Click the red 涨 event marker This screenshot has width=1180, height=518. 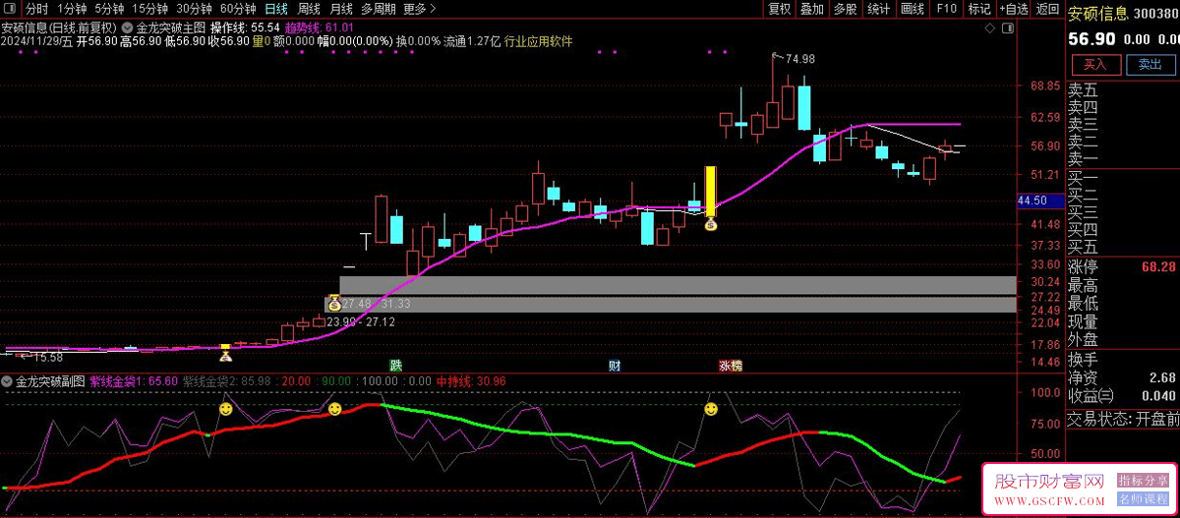pos(725,366)
